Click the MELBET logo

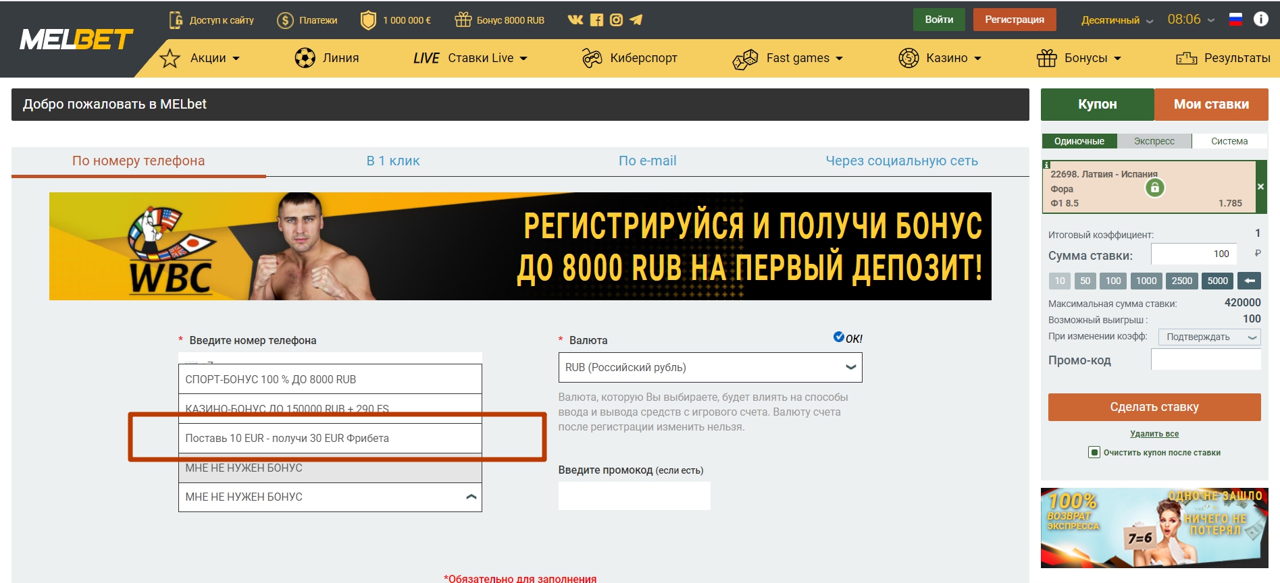point(76,40)
